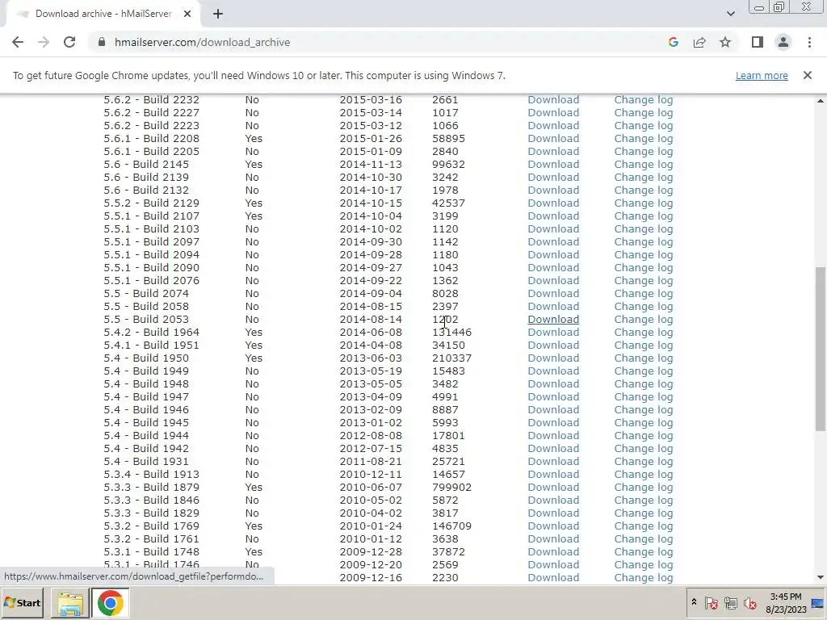This screenshot has width=827, height=620.
Task: Open change log for 5.5.1 Build 2107
Action: click(644, 216)
